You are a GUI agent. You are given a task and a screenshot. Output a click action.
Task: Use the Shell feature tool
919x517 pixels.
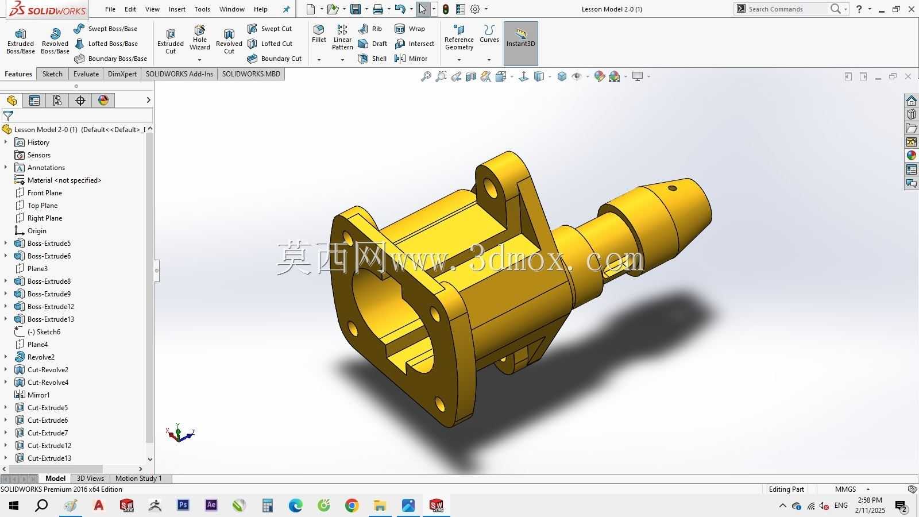[x=372, y=59]
